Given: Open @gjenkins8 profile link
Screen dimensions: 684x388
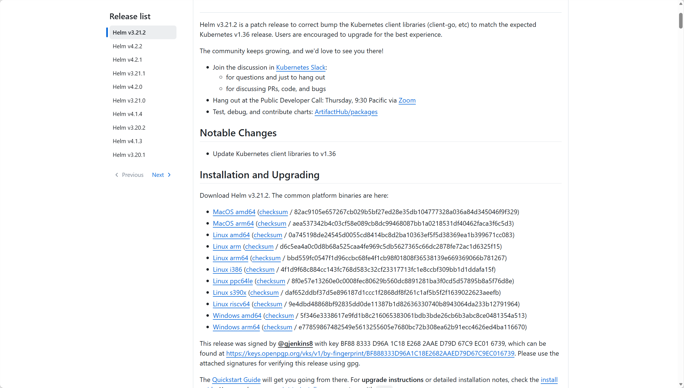Looking at the screenshot, I should (295, 343).
